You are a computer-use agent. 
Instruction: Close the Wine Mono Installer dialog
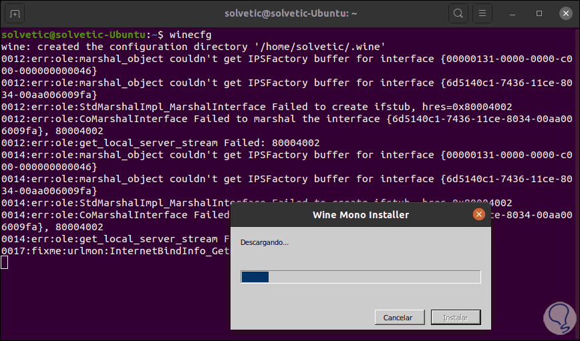click(478, 214)
